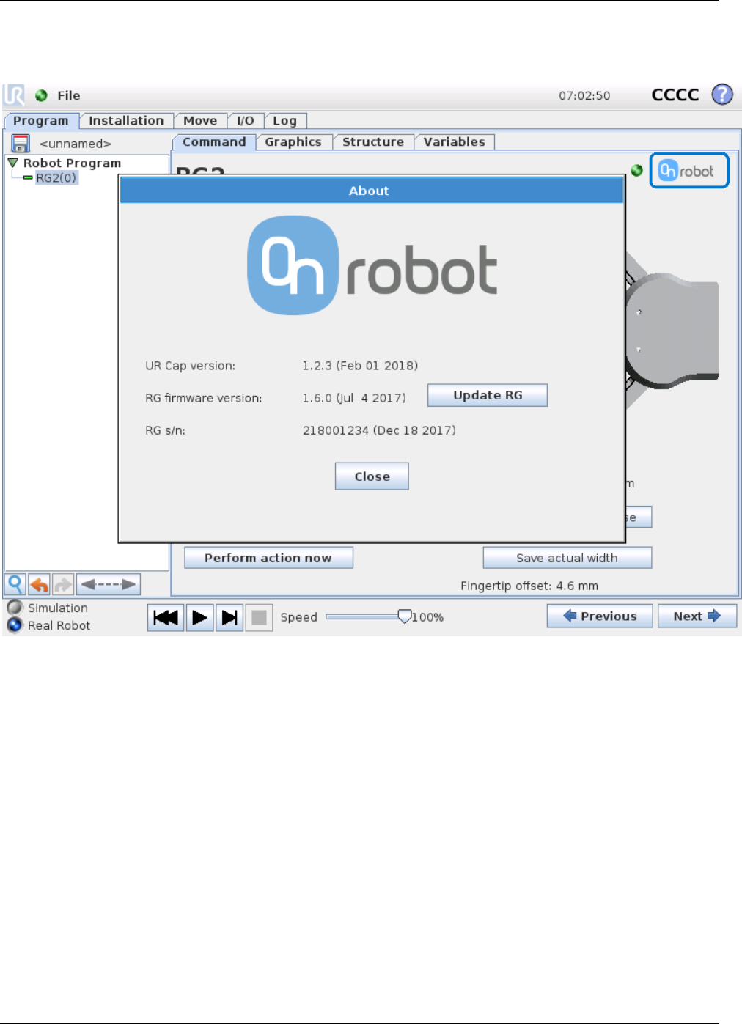The width and height of the screenshot is (742, 1024).
Task: Select the Graphics tab
Action: (x=293, y=142)
